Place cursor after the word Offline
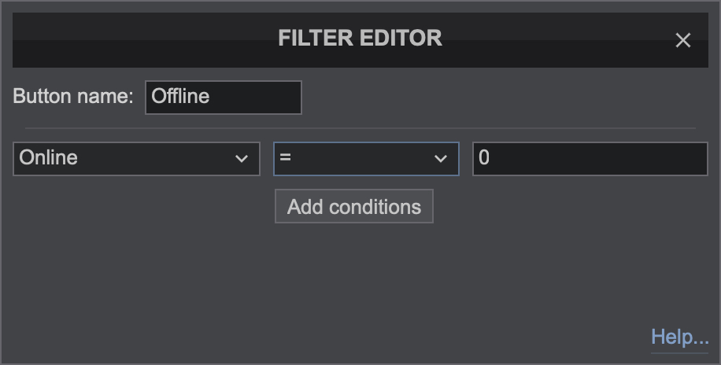The width and height of the screenshot is (721, 365). coord(211,97)
